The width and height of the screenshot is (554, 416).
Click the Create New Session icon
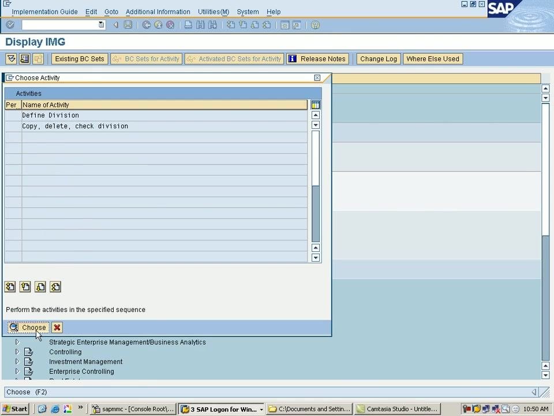coord(285,25)
